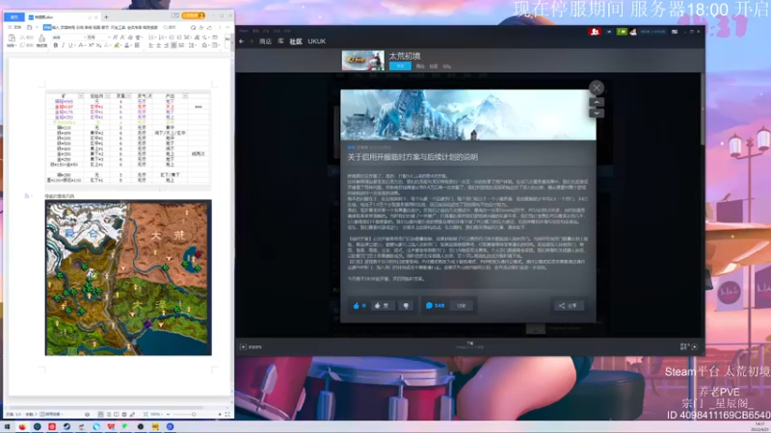Center align text in WPS
Viewport: 771px width, 433px height.
tap(158, 45)
